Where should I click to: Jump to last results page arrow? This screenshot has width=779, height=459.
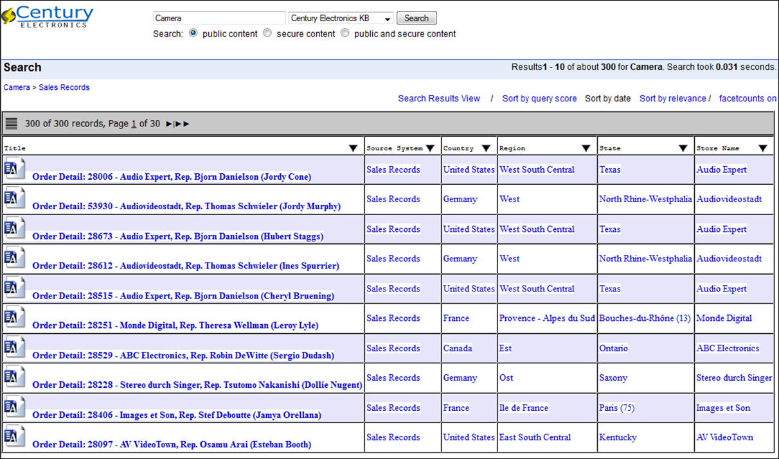coord(183,124)
